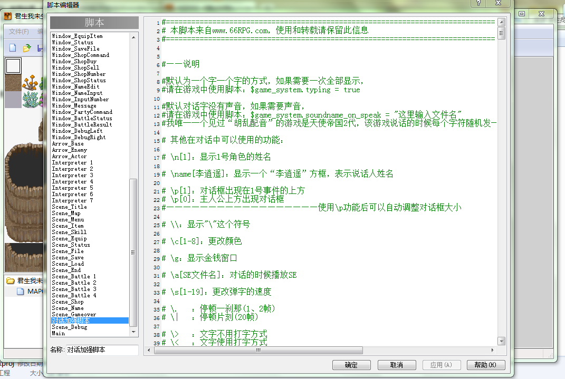Select the Scene_Save script
This screenshot has width=565, height=379.
coord(68,257)
